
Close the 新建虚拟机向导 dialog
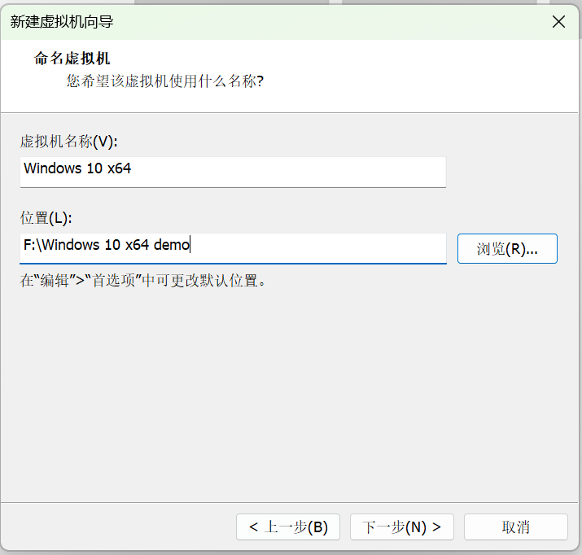(558, 21)
